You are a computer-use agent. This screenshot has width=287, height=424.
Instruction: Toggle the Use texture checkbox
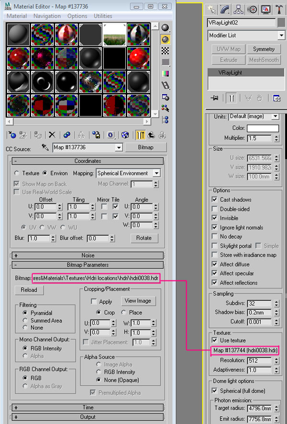click(x=215, y=340)
